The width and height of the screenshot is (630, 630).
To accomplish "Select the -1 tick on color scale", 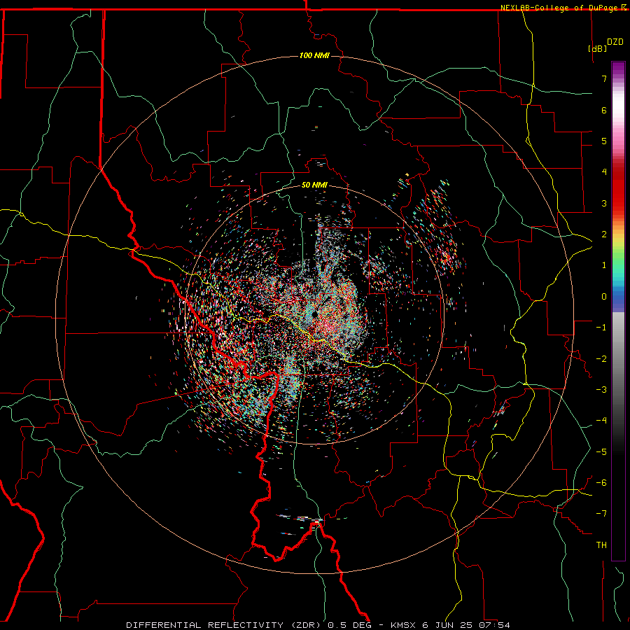I will tap(601, 328).
